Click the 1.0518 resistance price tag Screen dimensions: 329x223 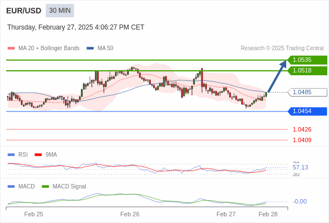coord(307,71)
